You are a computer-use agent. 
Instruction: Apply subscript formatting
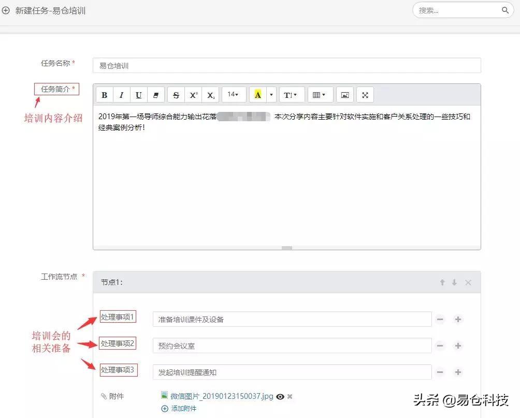tap(210, 94)
